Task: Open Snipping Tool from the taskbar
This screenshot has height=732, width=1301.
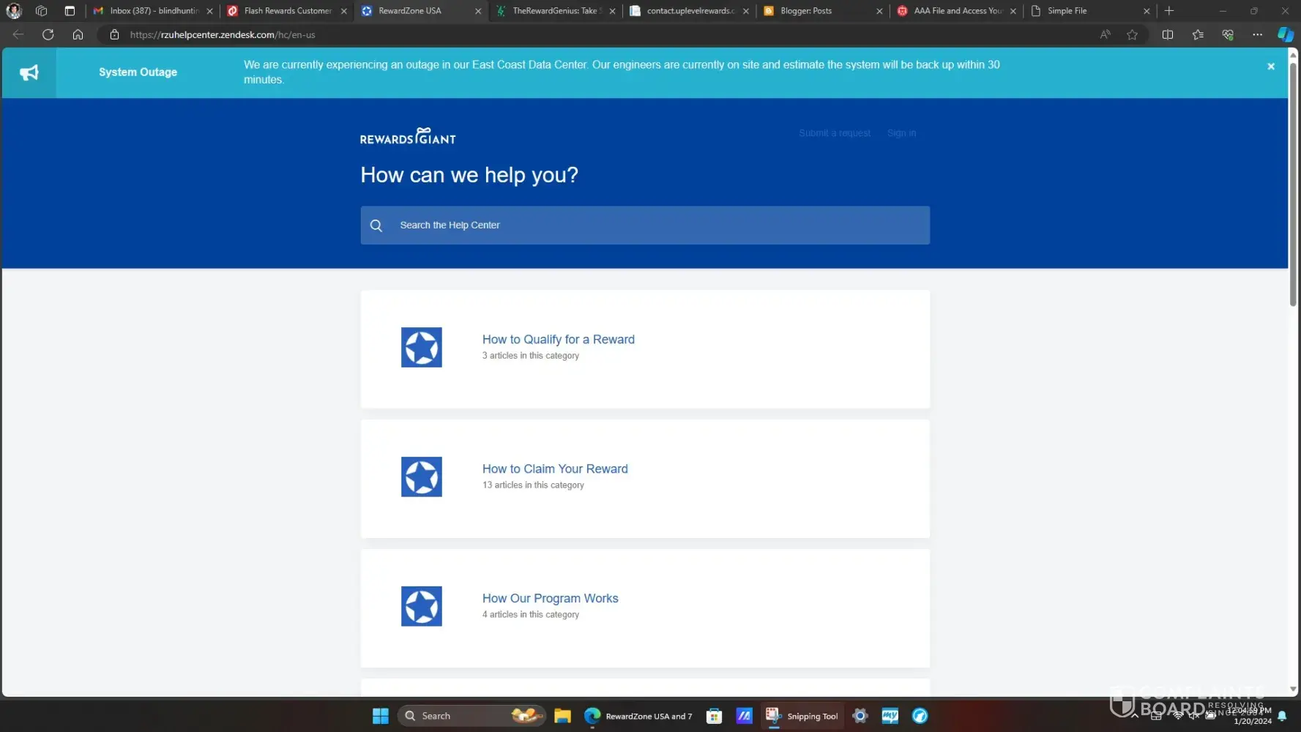Action: [802, 716]
